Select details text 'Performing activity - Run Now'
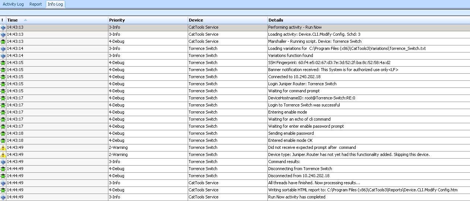Screen dimensions: 470x201 295,27
